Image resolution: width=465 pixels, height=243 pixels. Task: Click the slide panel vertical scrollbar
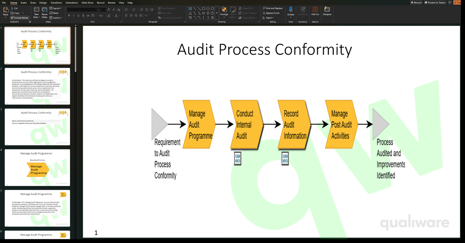coord(76,49)
